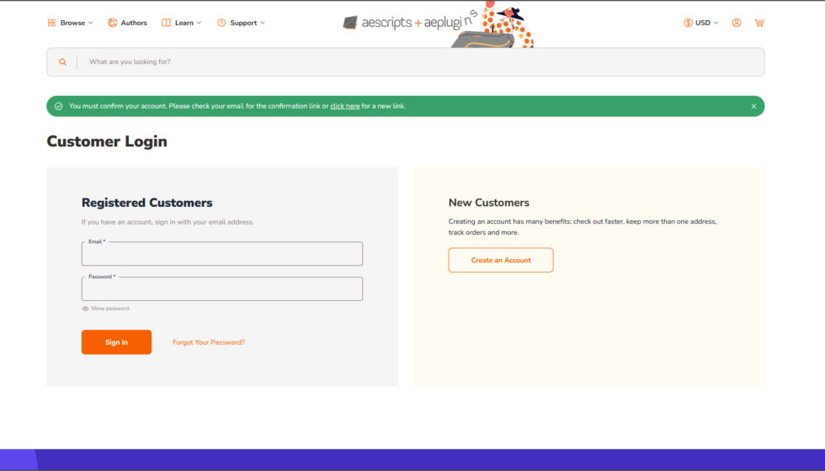Click the Registered Customers heading
The height and width of the screenshot is (471, 825).
point(146,203)
